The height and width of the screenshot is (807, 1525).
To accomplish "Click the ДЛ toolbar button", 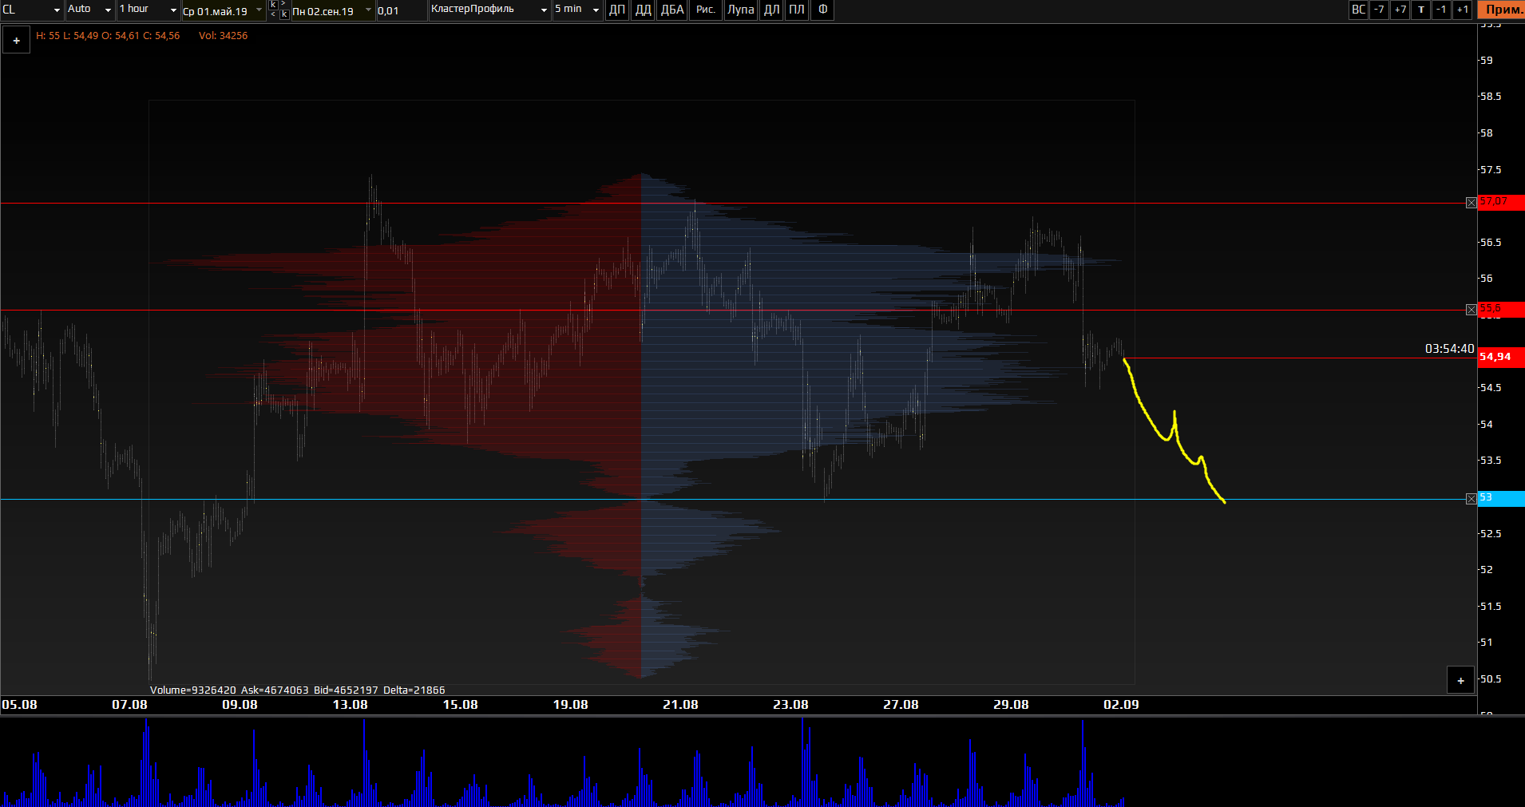I will [771, 10].
